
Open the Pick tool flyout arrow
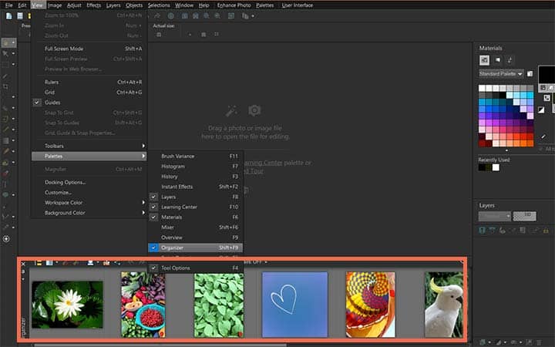(x=13, y=53)
